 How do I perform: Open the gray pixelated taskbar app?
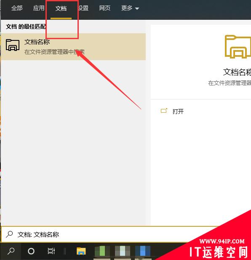[123, 251]
